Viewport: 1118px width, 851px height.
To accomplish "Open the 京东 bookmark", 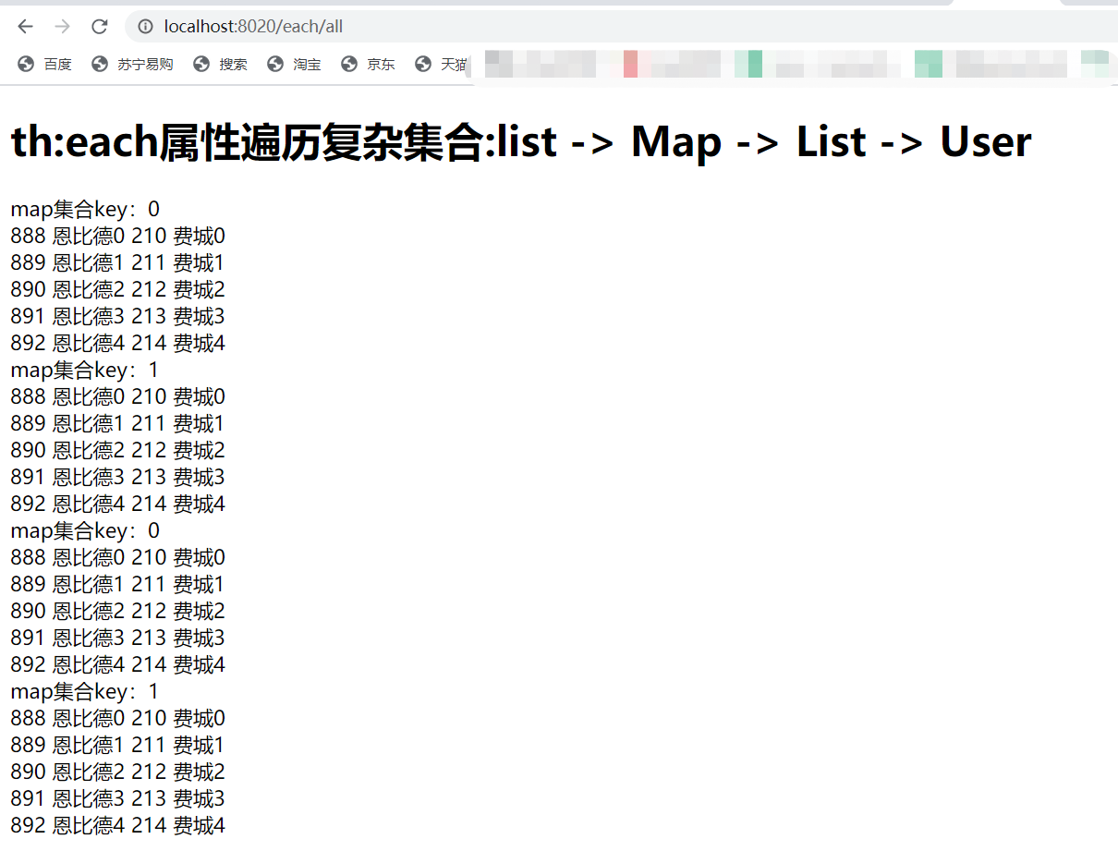I will coord(369,64).
